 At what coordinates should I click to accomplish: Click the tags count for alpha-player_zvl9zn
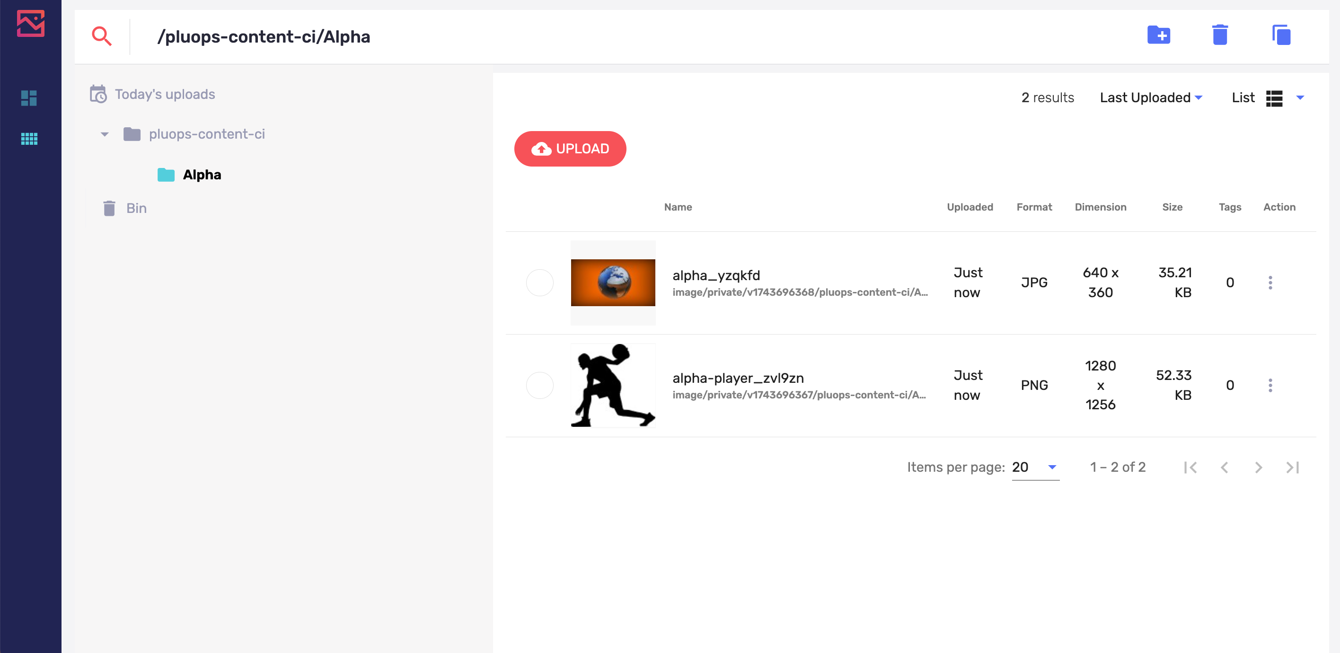pyautogui.click(x=1230, y=385)
